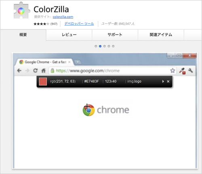Open the サポート tab

(x=115, y=35)
